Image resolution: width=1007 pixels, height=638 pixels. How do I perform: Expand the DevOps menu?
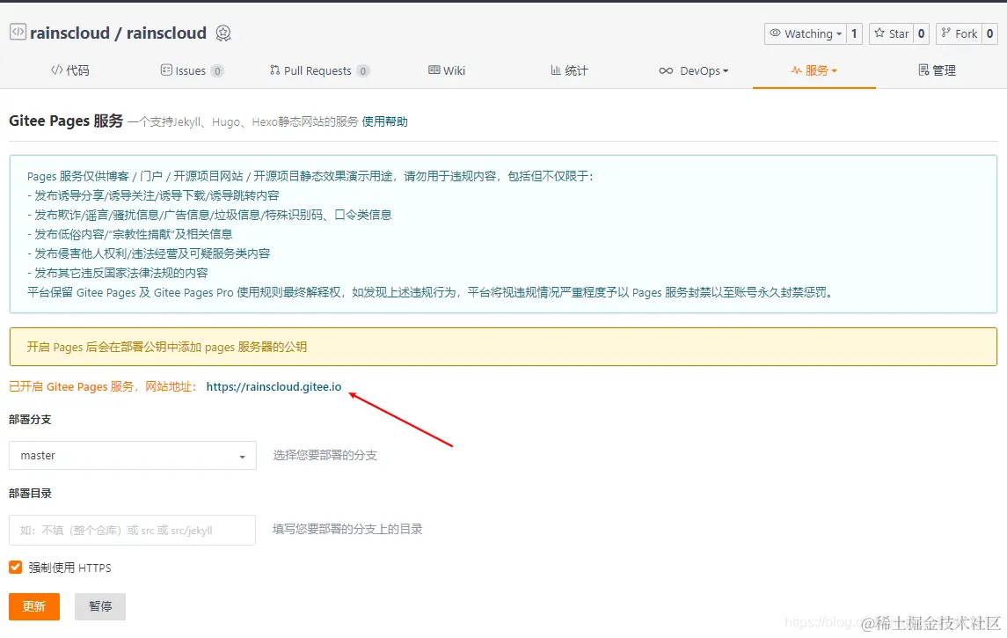pos(694,70)
